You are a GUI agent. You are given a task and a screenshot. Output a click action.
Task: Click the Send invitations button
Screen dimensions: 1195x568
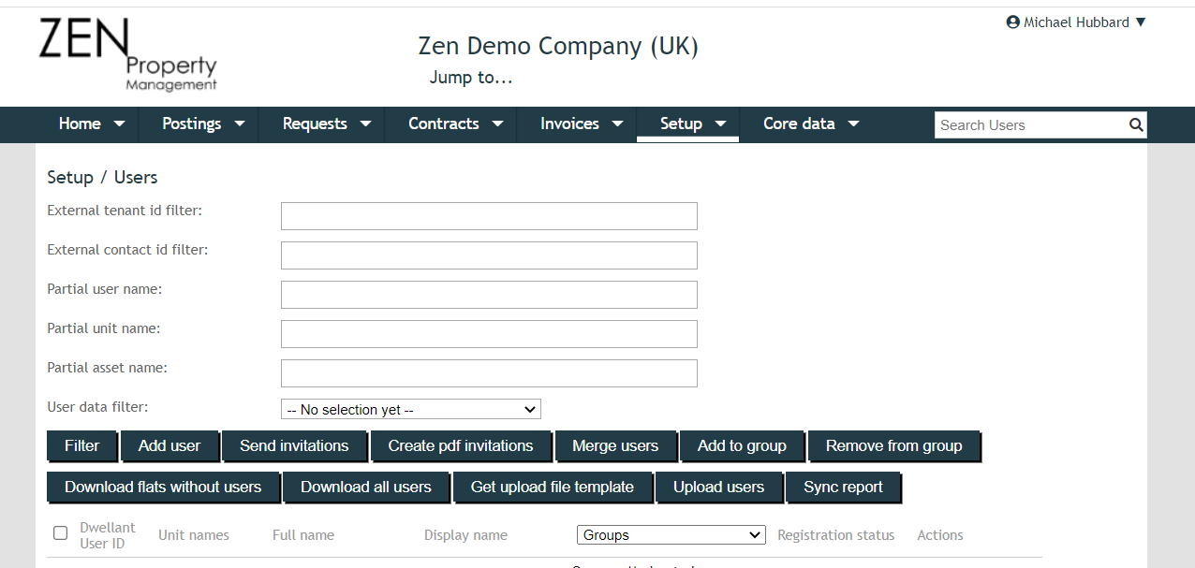pyautogui.click(x=294, y=445)
